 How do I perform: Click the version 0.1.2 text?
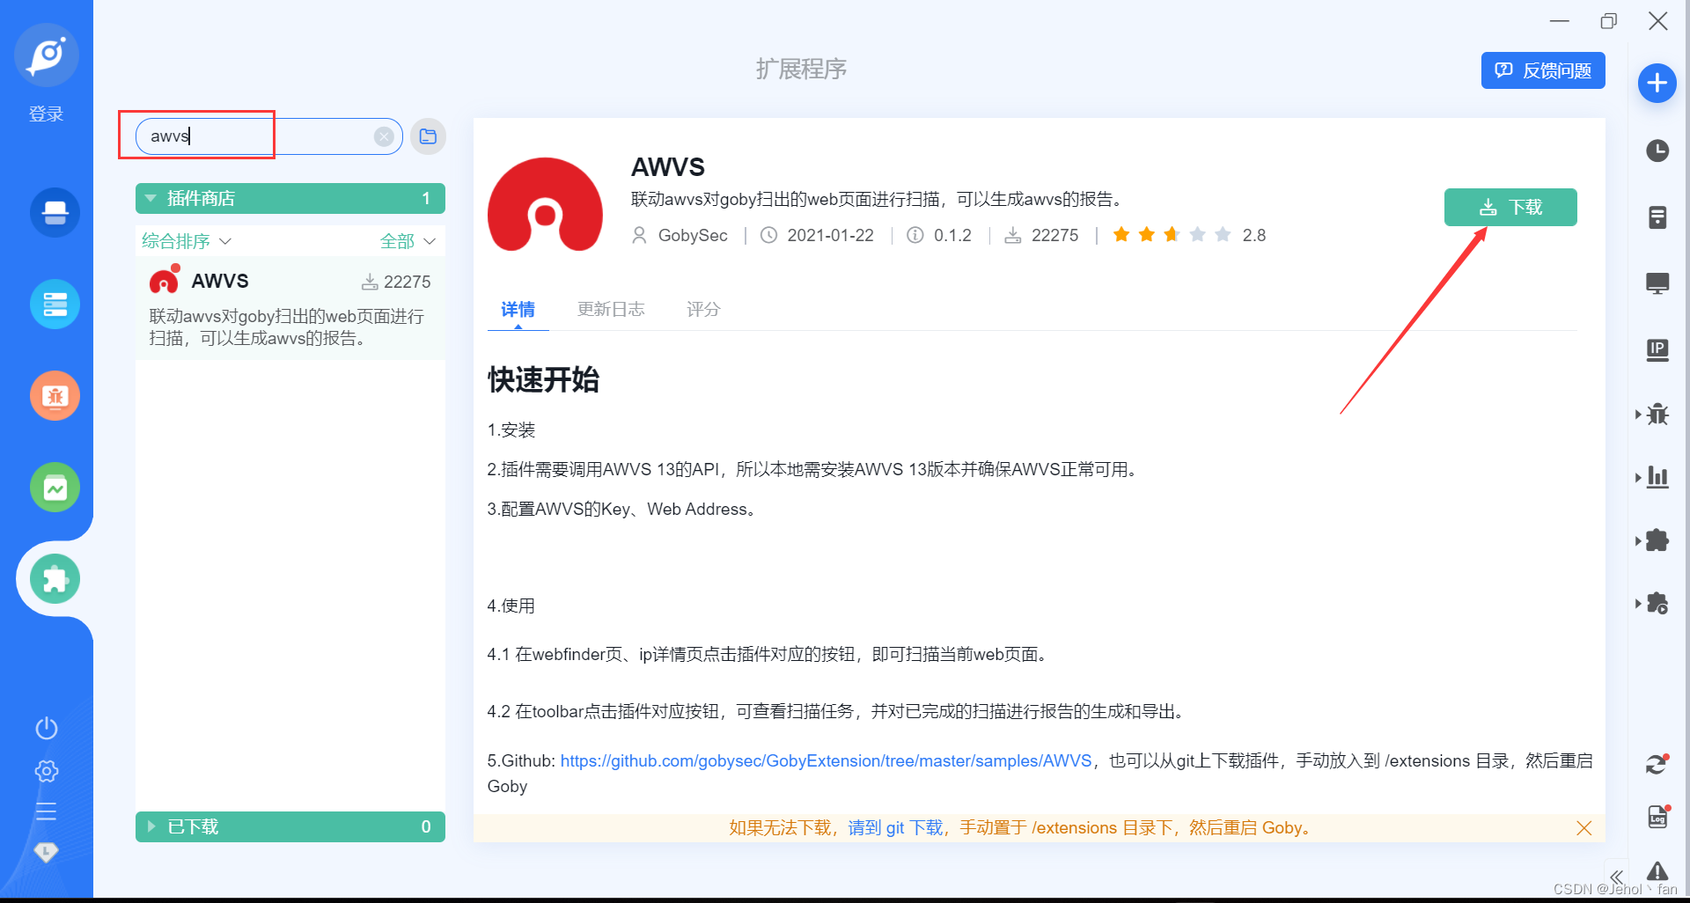952,235
